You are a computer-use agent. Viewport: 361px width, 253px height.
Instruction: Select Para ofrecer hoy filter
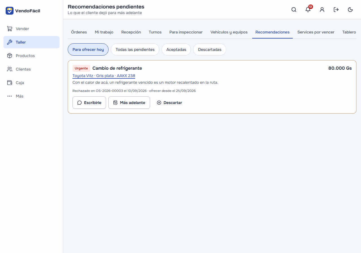point(88,49)
